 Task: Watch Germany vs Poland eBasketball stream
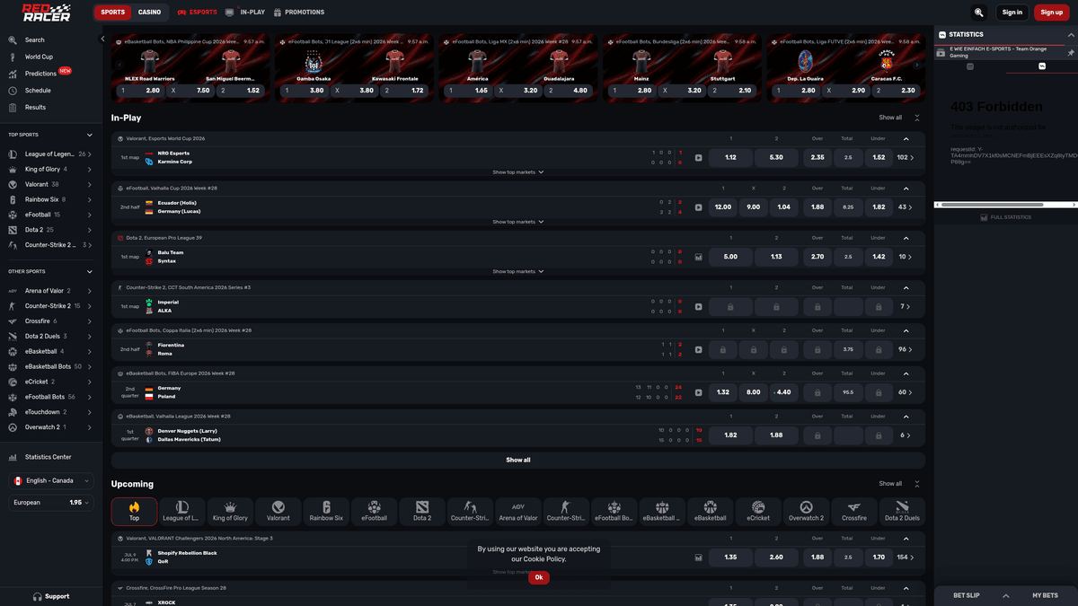[x=698, y=392]
